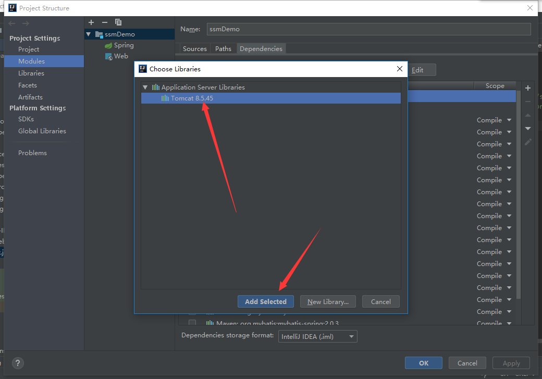Open Project under Project Settings
The image size is (542, 379).
(x=29, y=49)
